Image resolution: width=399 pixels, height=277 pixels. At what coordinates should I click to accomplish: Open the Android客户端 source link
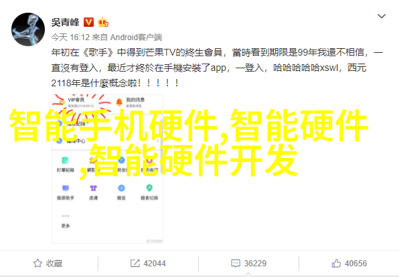pos(136,37)
